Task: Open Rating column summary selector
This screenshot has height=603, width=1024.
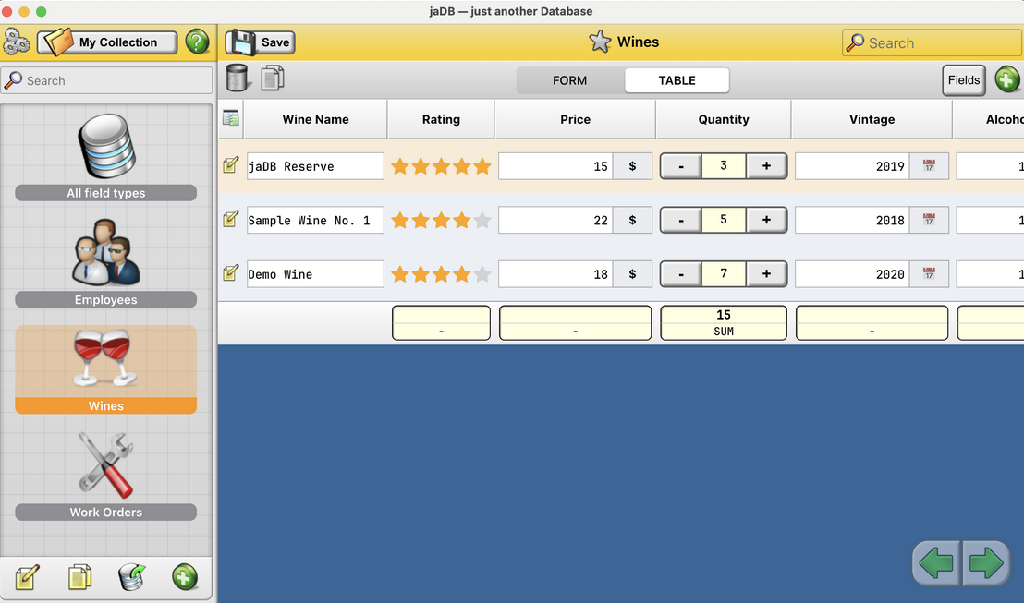Action: click(x=441, y=323)
